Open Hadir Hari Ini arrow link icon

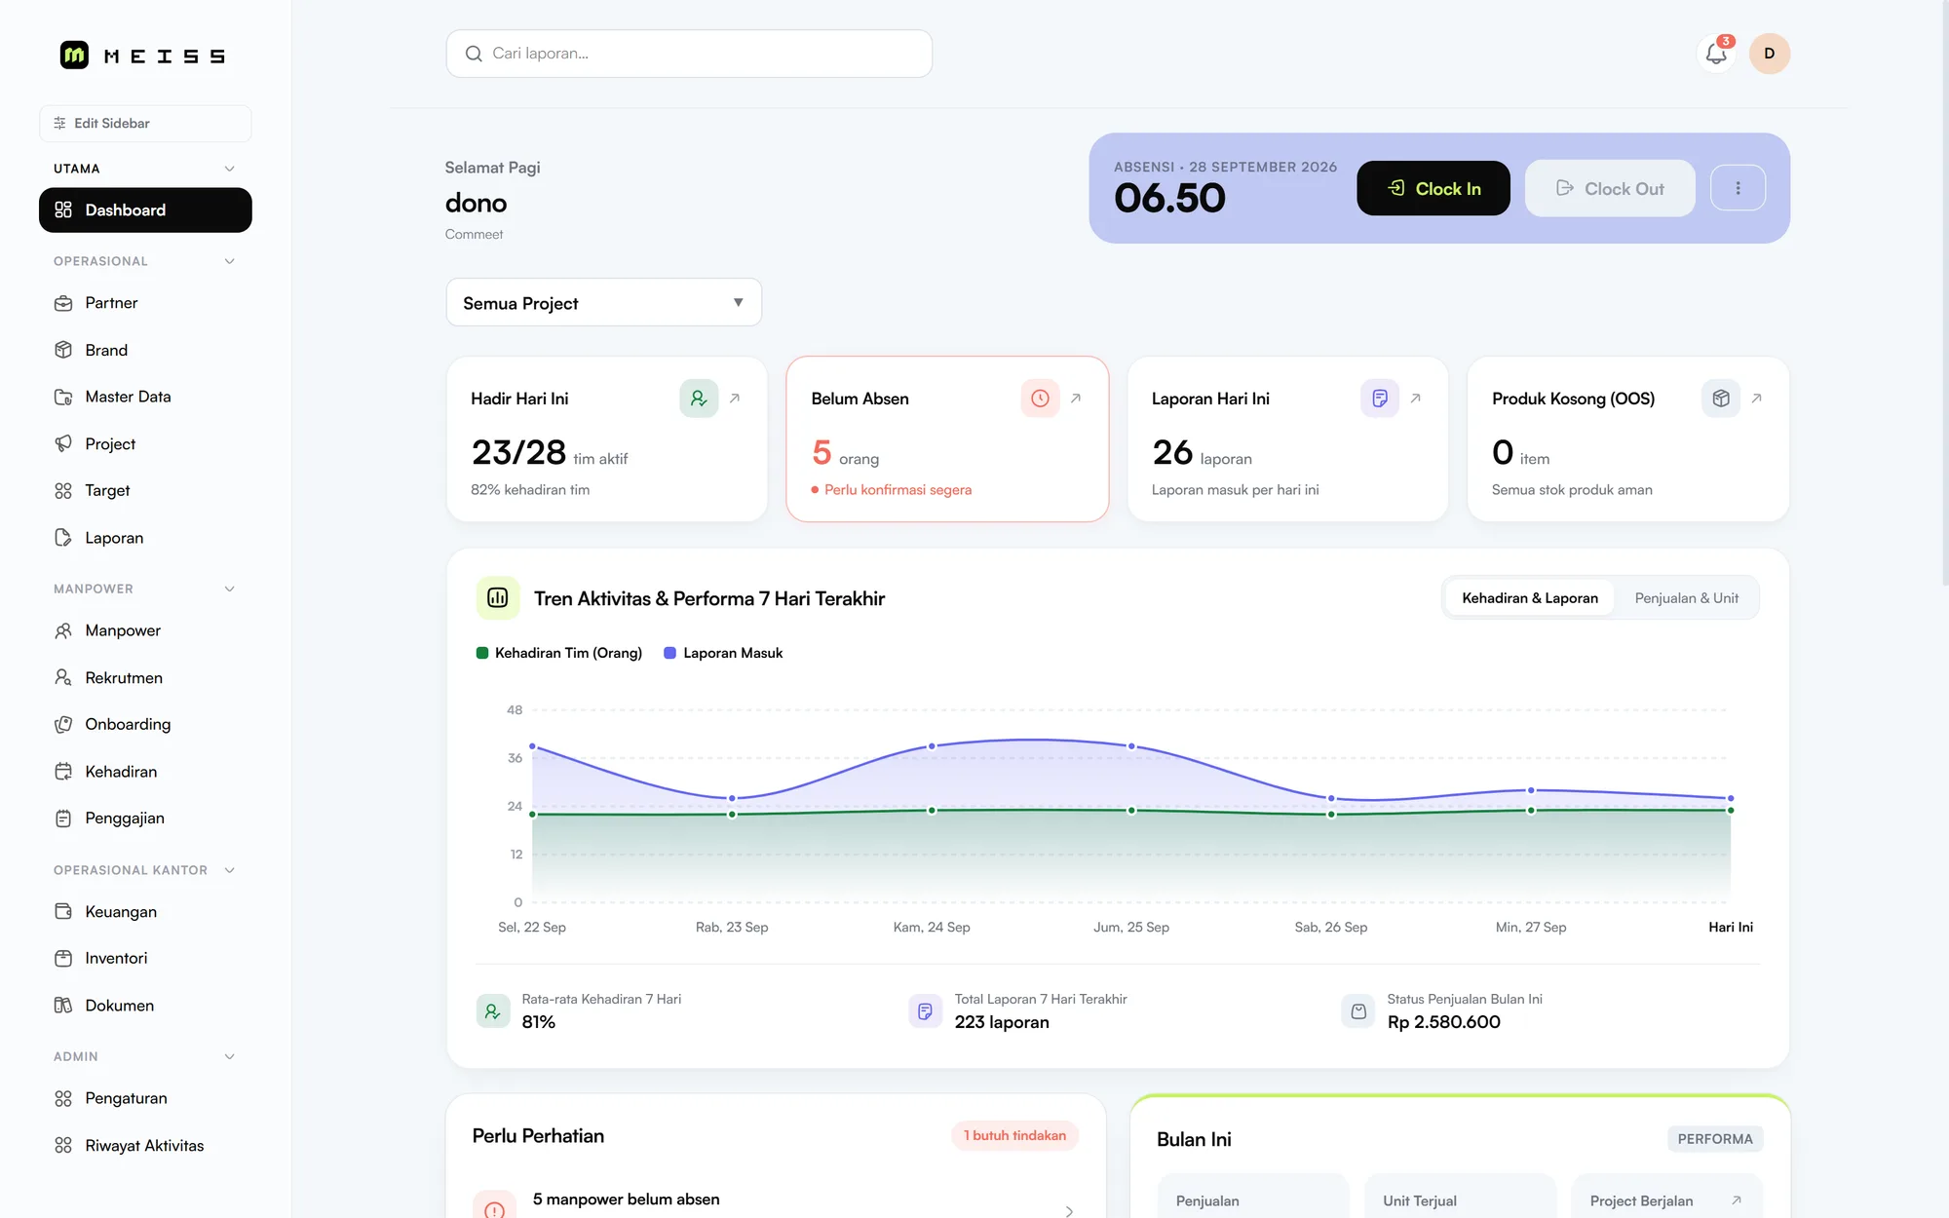point(735,399)
